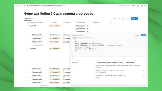Copy the Hello world lets example
The height and width of the screenshot is (91, 162).
pyautogui.click(x=144, y=71)
